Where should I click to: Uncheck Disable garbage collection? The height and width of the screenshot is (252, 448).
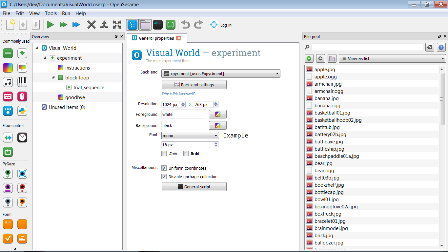[x=164, y=177]
